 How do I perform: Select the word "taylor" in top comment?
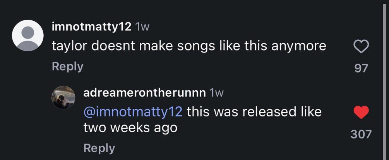point(69,46)
